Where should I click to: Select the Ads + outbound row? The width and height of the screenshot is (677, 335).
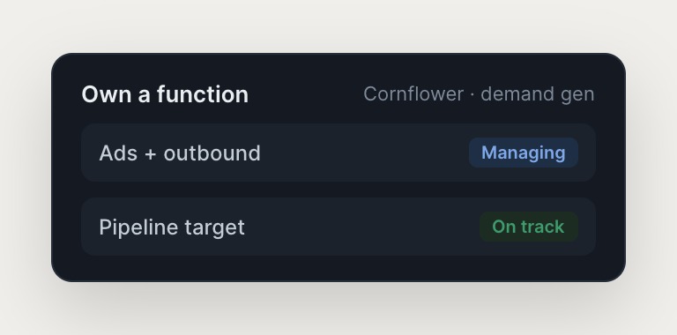pos(338,153)
